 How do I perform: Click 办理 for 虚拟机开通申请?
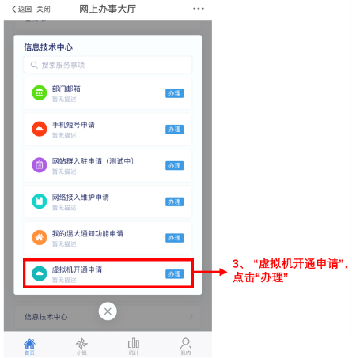(x=174, y=274)
